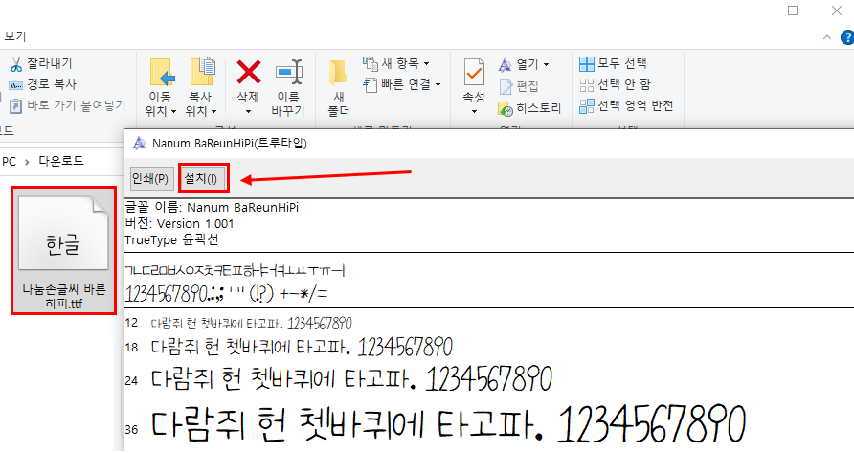
Task: Click Open (열기) font icon in ribbon
Action: tap(505, 65)
